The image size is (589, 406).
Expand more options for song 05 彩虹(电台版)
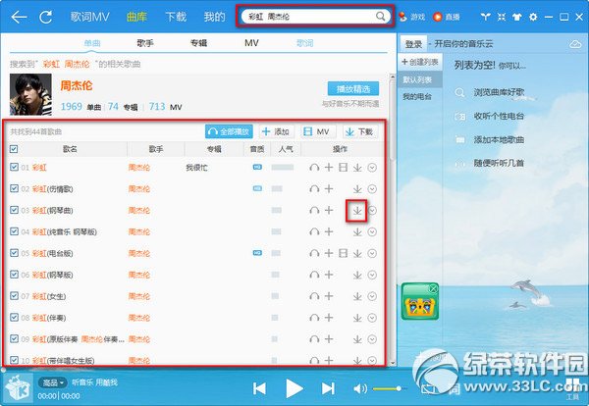click(372, 254)
